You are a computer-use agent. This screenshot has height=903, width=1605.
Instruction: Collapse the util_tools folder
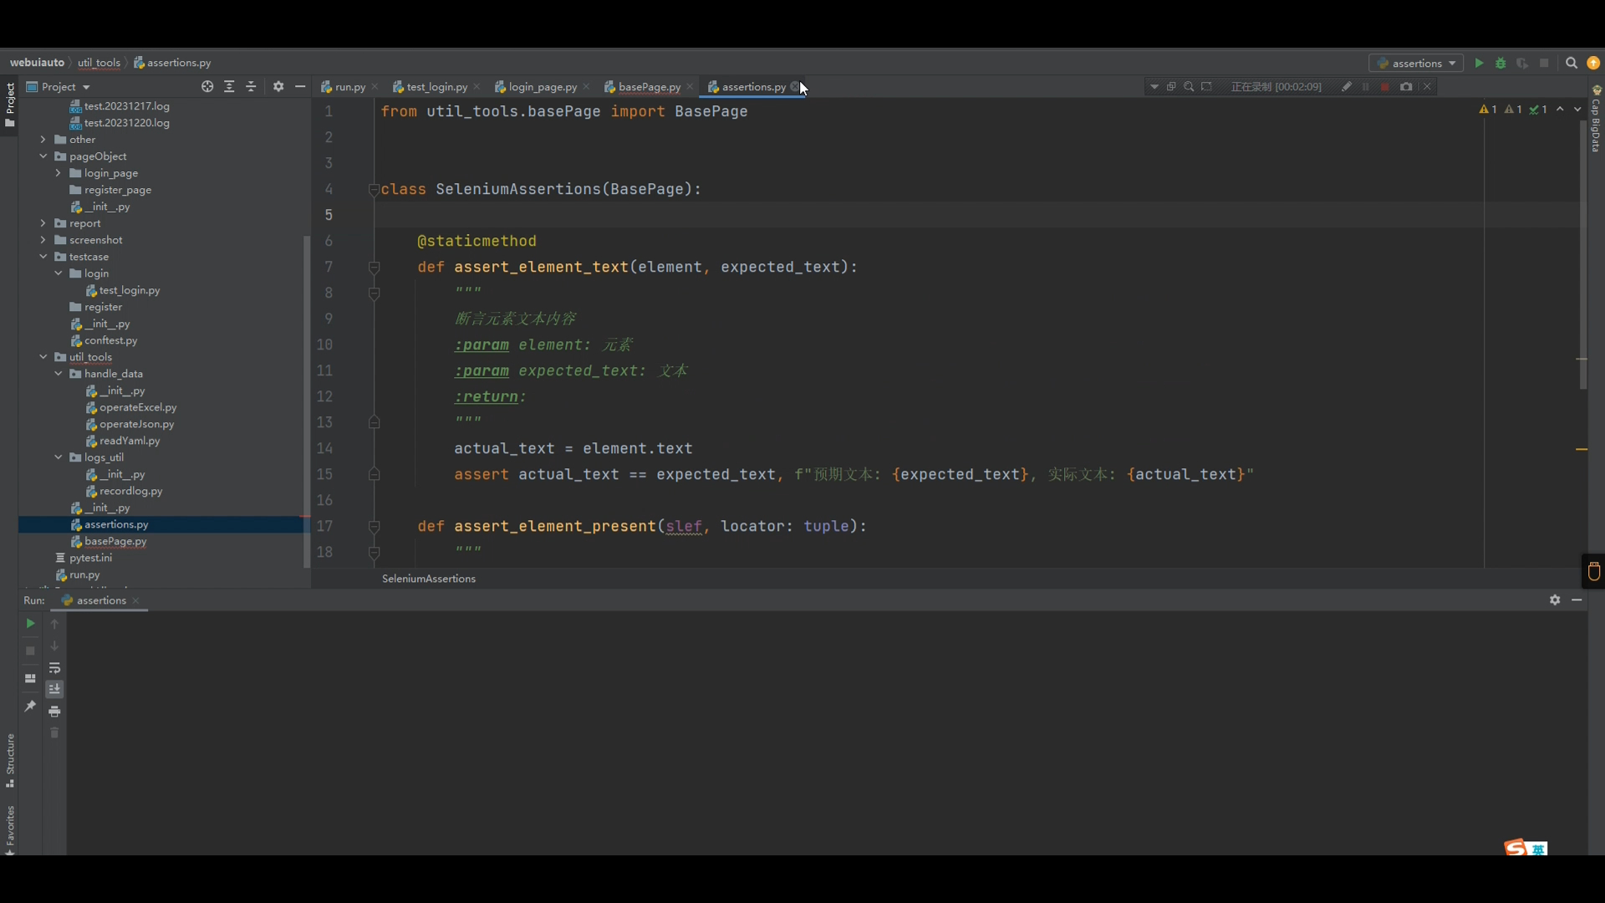pos(43,357)
